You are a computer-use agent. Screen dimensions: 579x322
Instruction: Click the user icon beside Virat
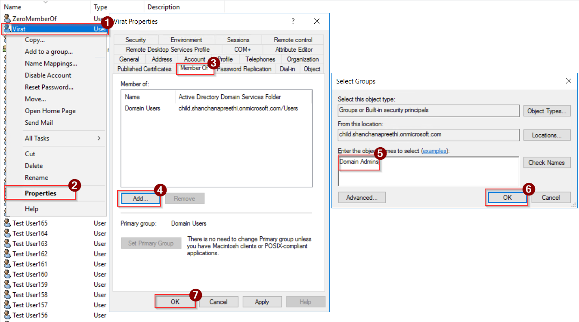coord(8,30)
